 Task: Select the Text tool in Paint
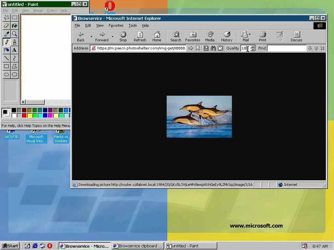(x=14, y=50)
